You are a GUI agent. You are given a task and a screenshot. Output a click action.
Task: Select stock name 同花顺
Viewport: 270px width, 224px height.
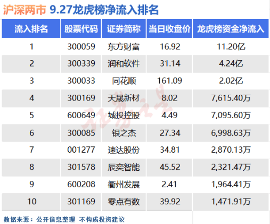(x=124, y=81)
